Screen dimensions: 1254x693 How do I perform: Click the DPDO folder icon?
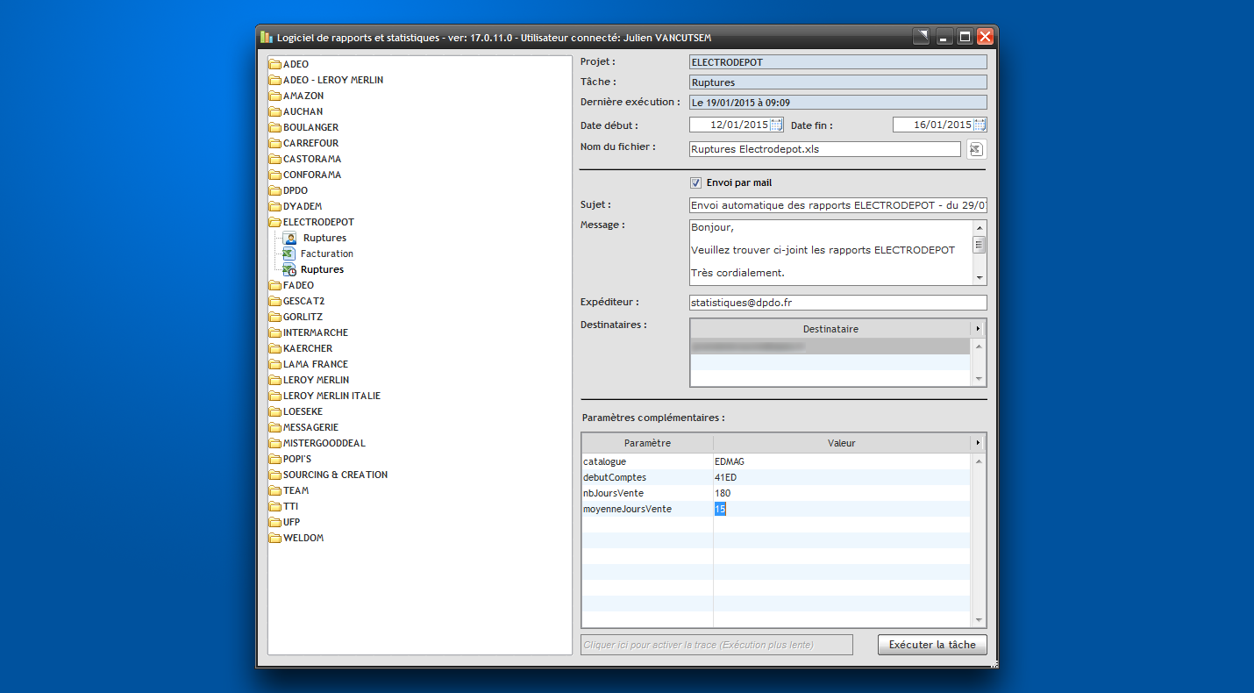click(x=275, y=190)
